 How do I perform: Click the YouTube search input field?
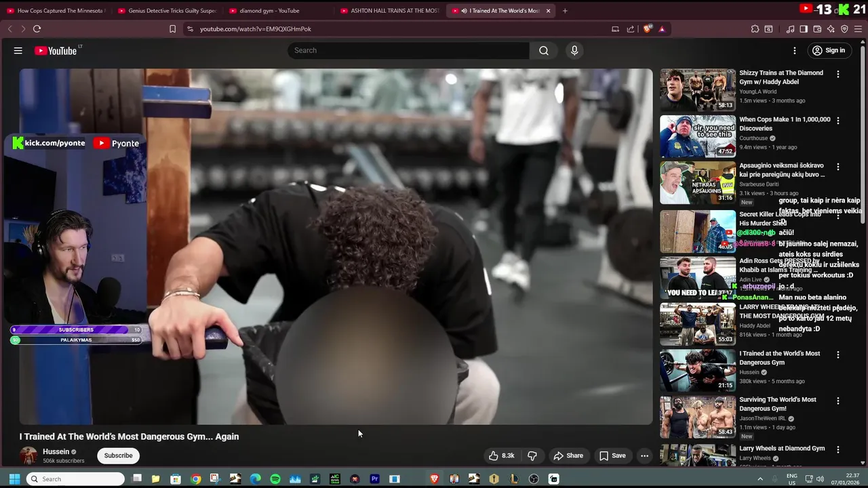[x=408, y=50]
